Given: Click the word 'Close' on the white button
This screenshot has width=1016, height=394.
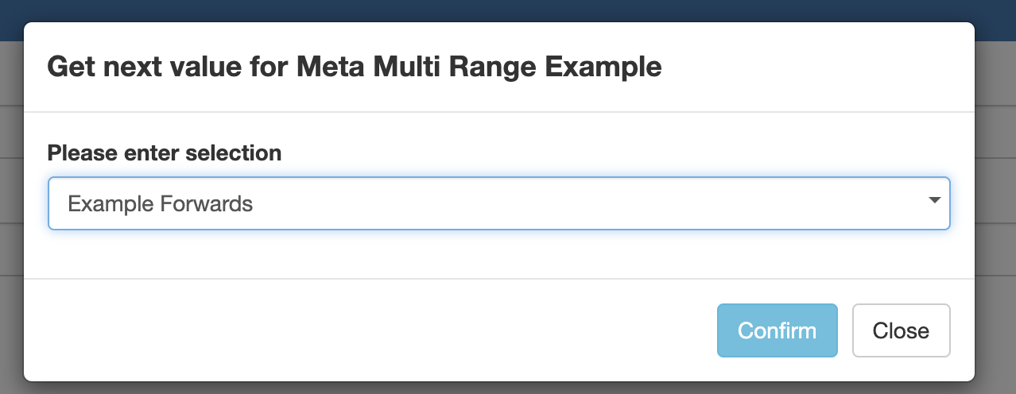Looking at the screenshot, I should (901, 330).
